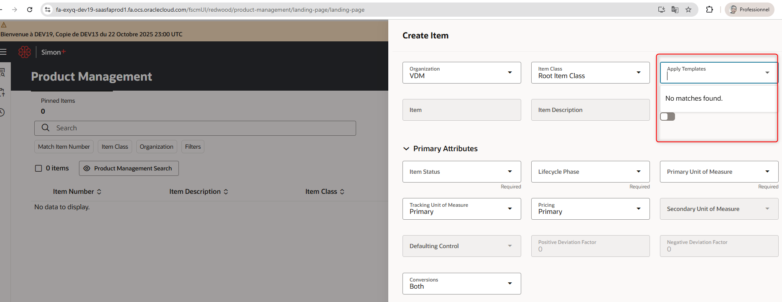The width and height of the screenshot is (782, 302).
Task: Open the Professionnel profile button
Action: click(x=749, y=10)
